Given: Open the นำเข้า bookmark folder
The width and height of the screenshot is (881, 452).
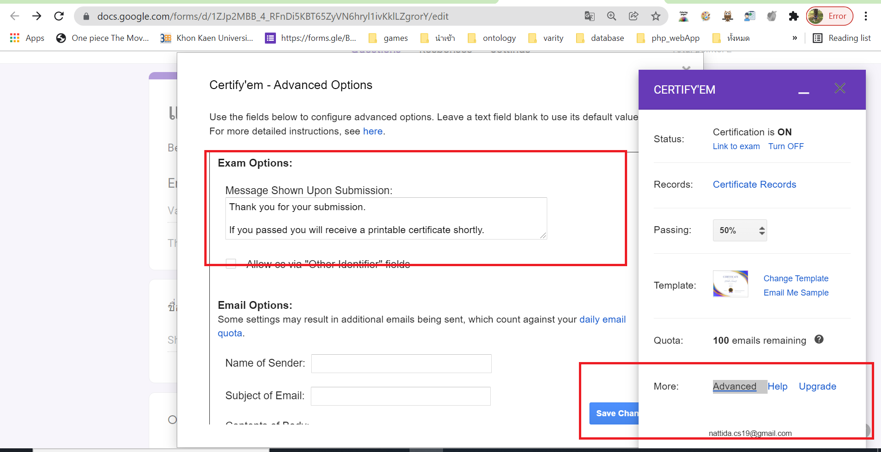Looking at the screenshot, I should 438,38.
